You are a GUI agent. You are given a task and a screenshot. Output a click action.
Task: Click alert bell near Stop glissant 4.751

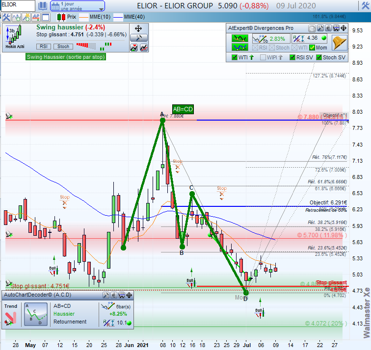point(9,283)
